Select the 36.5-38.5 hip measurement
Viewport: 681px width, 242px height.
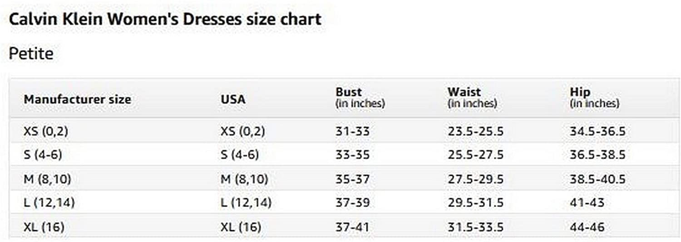tap(597, 155)
